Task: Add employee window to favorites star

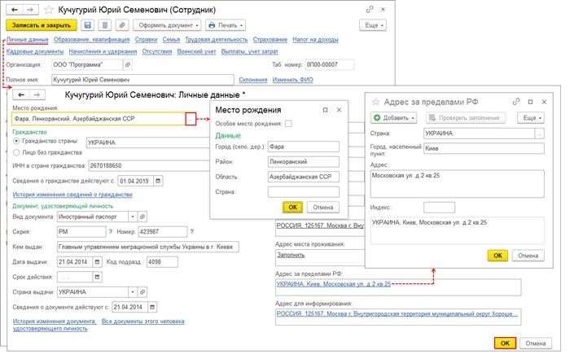Action: pyautogui.click(x=49, y=10)
